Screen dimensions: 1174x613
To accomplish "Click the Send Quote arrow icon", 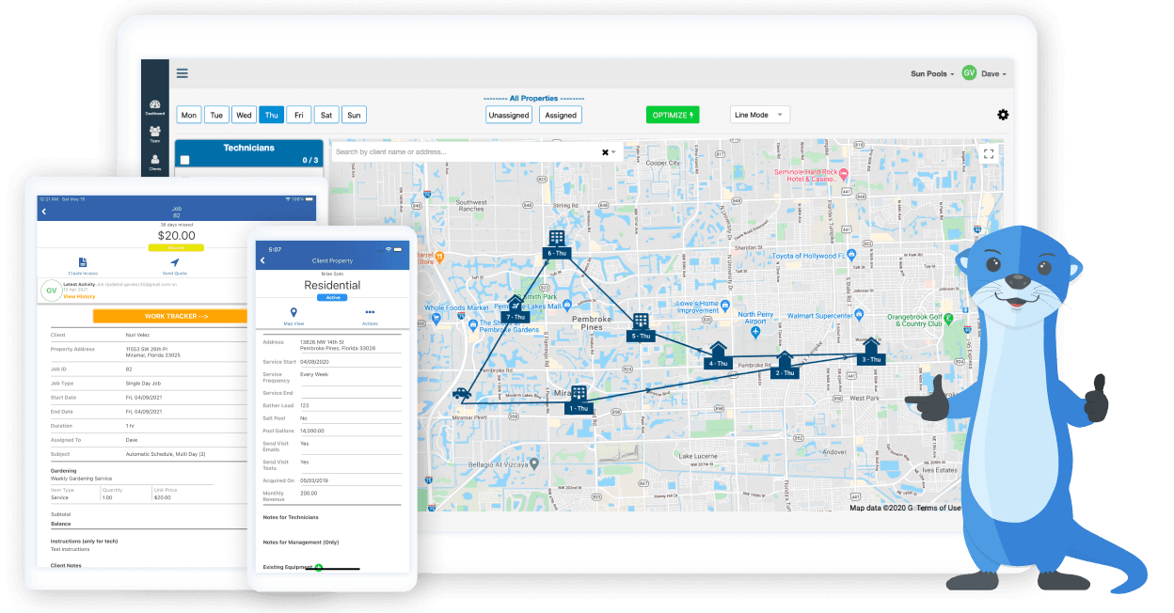I will coord(174,262).
